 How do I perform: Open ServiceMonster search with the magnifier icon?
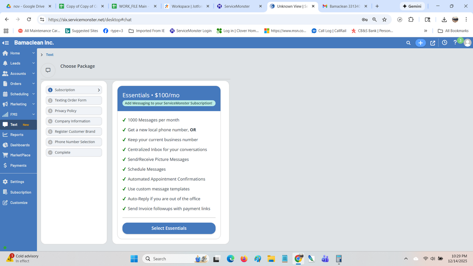click(408, 42)
